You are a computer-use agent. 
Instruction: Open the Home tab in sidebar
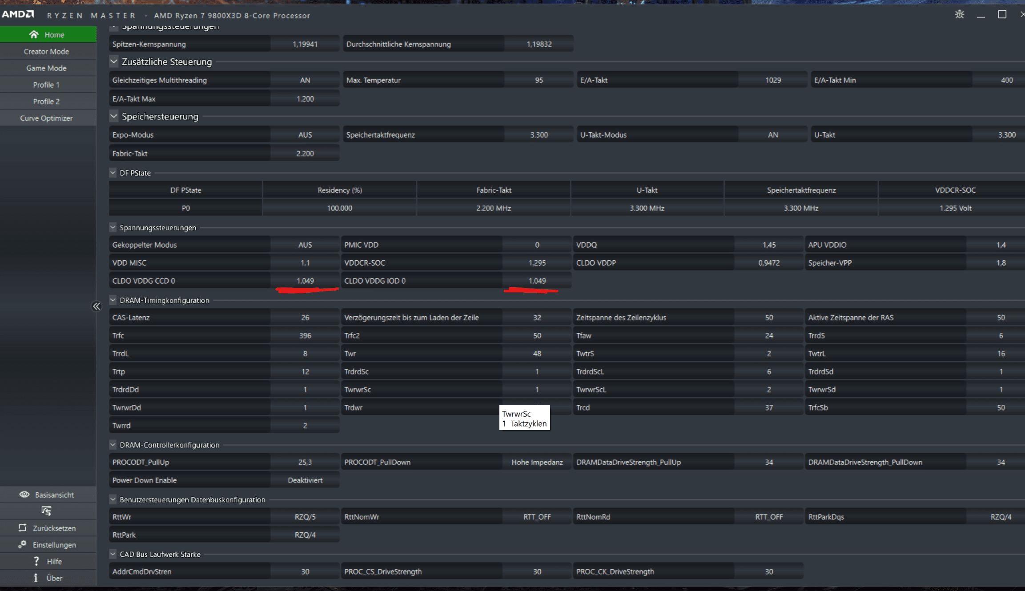pos(48,35)
